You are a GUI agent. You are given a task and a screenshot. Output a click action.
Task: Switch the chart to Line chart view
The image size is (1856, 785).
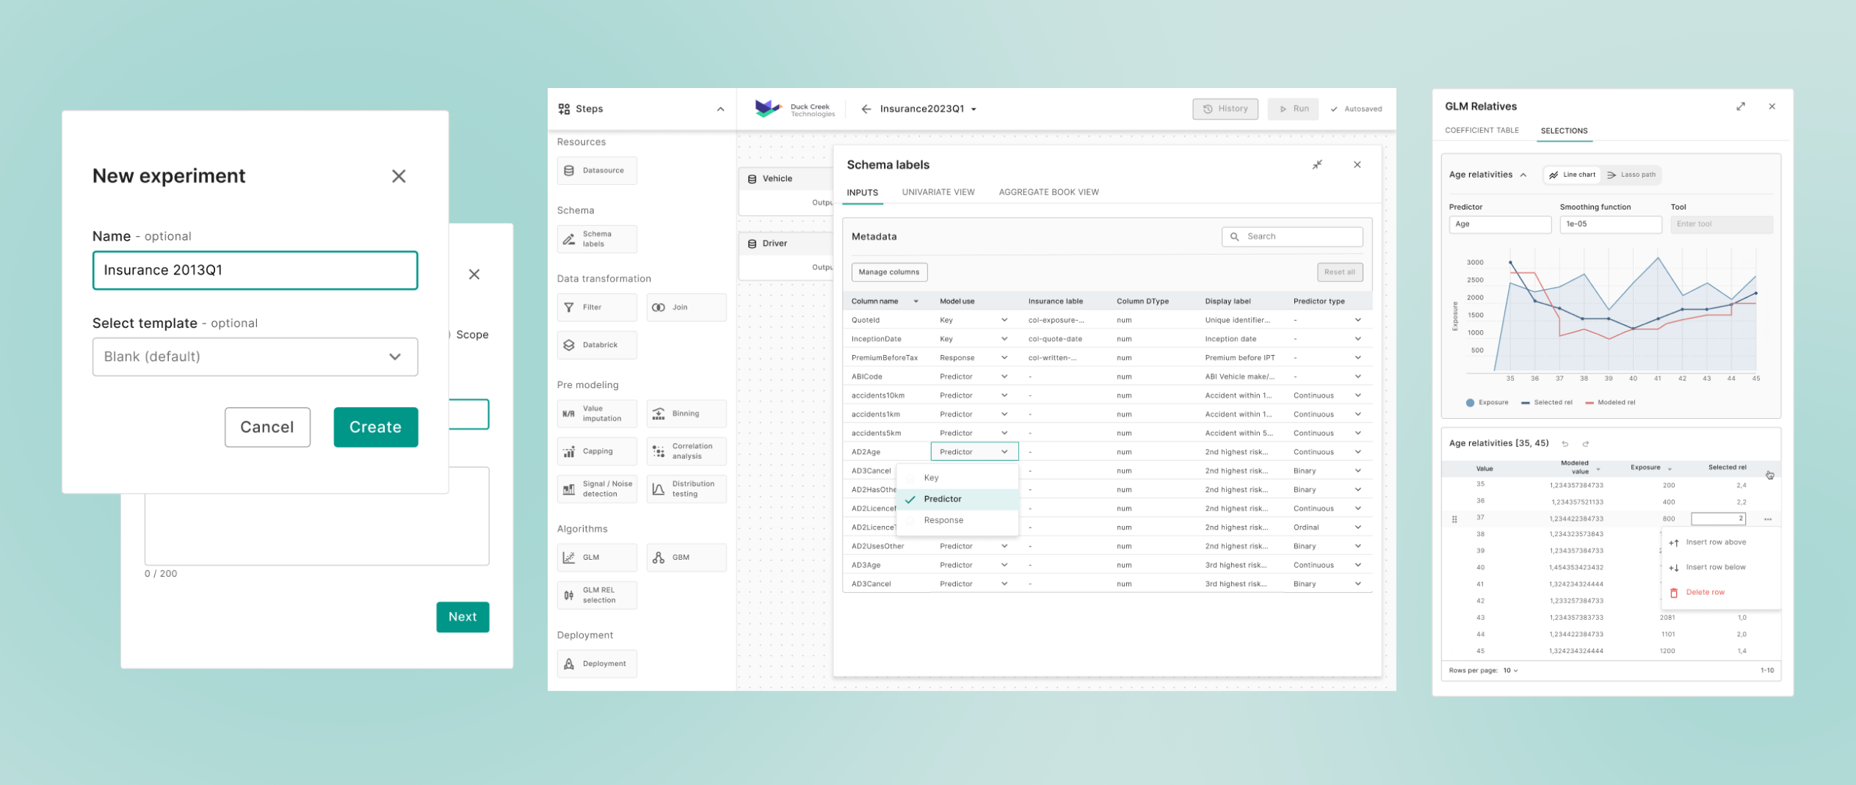(1572, 175)
